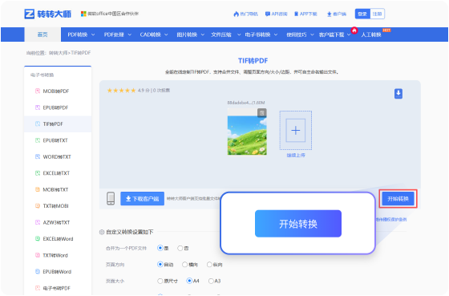Click the EXCEL转TXT sidebar icon

point(38,173)
